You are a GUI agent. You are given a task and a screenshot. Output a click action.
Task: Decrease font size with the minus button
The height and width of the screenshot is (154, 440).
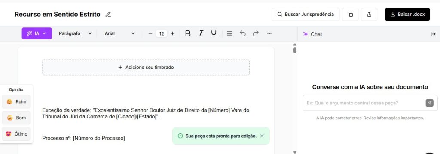coord(150,33)
